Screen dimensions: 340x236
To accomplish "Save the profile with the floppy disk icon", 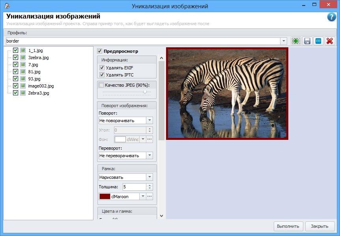I will pyautogui.click(x=307, y=41).
